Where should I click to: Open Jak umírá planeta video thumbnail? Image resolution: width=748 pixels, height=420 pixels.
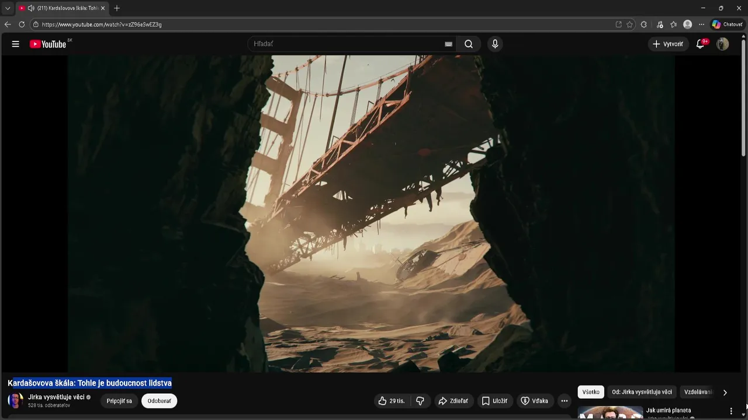click(x=611, y=412)
